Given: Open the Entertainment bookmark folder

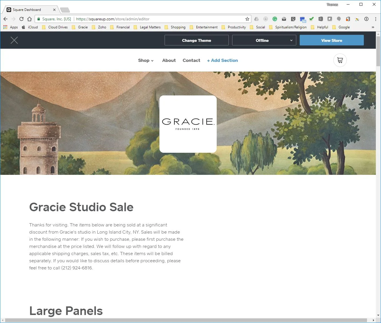Looking at the screenshot, I should [204, 27].
